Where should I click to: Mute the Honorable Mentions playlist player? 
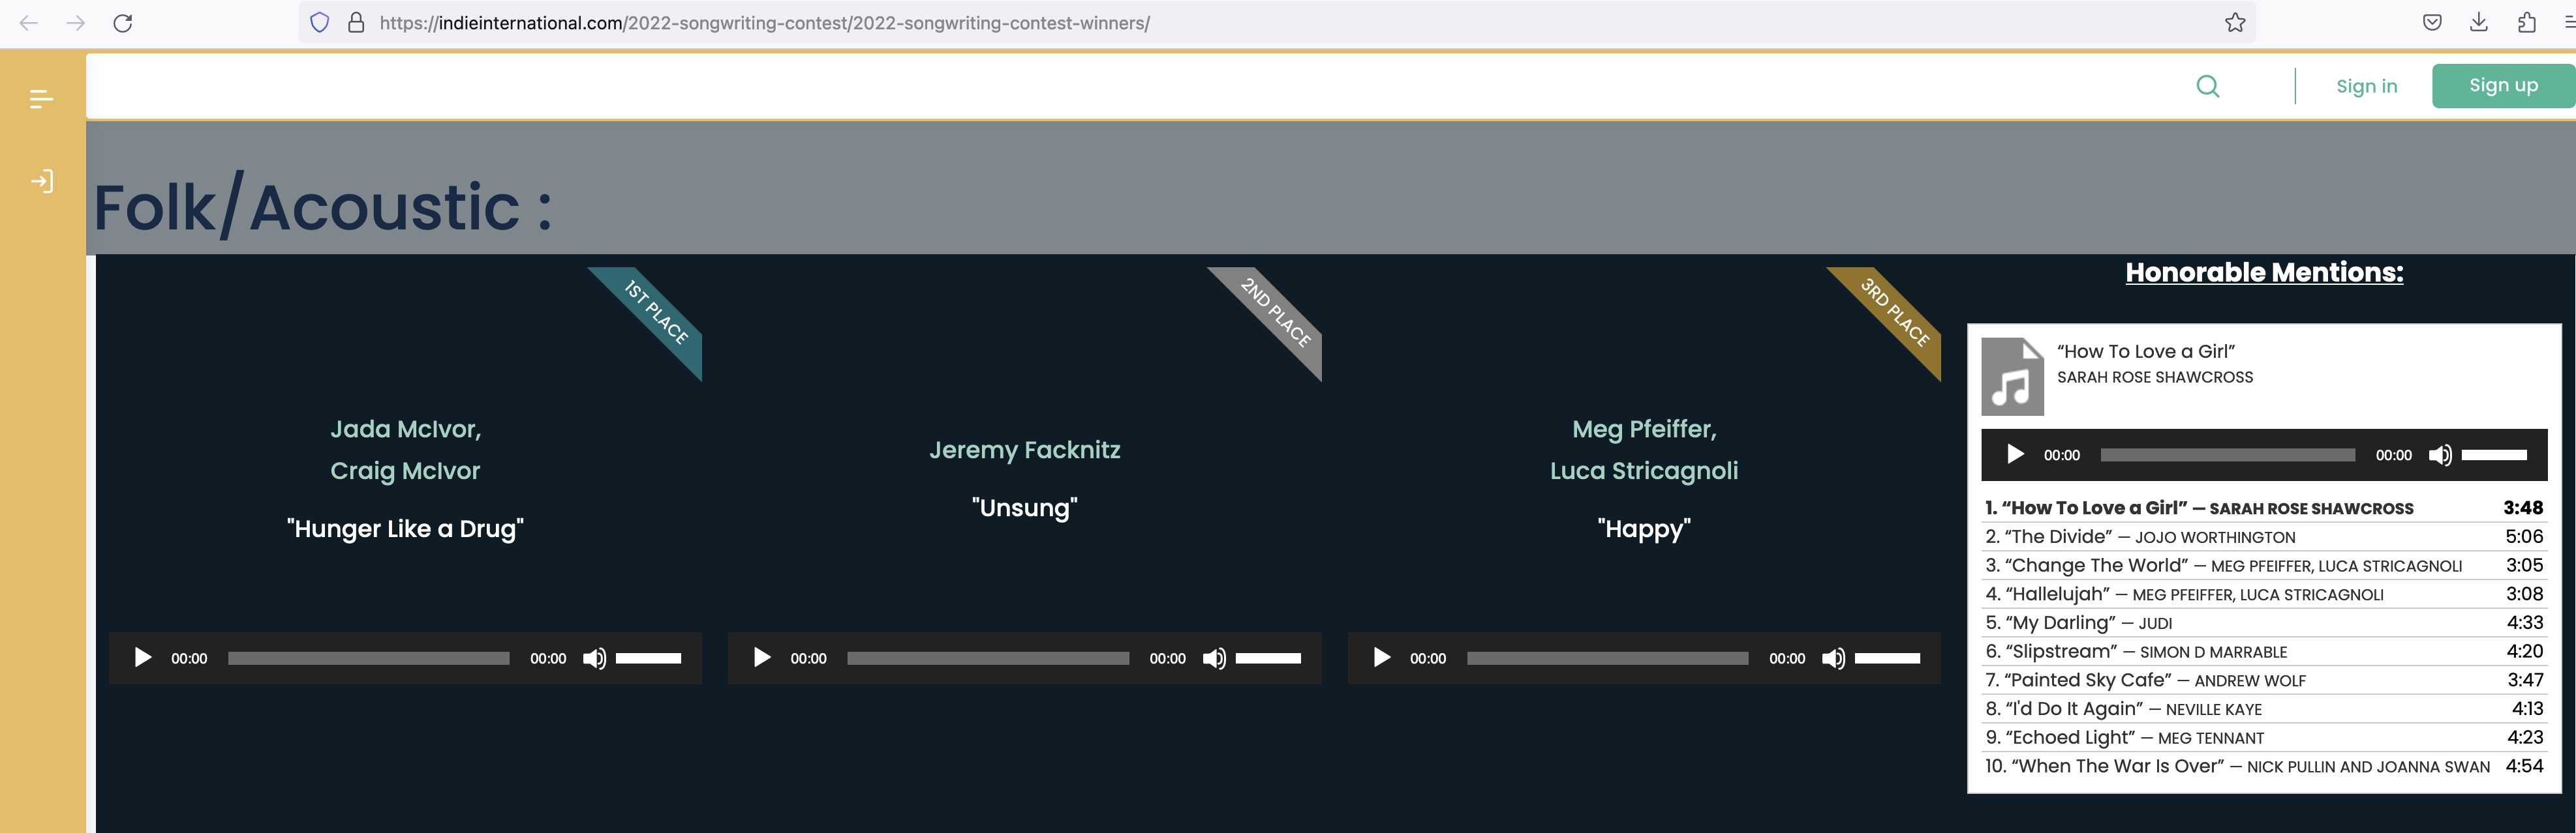[2439, 456]
